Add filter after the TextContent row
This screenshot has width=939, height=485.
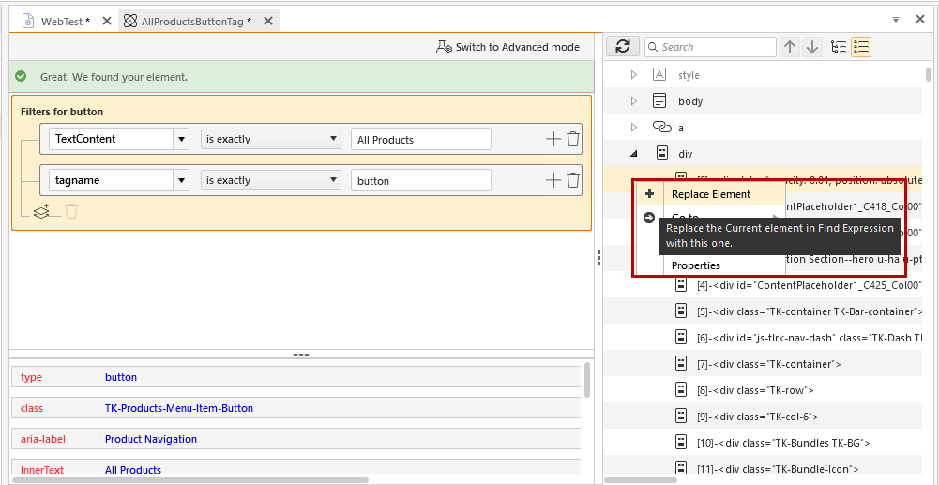553,139
